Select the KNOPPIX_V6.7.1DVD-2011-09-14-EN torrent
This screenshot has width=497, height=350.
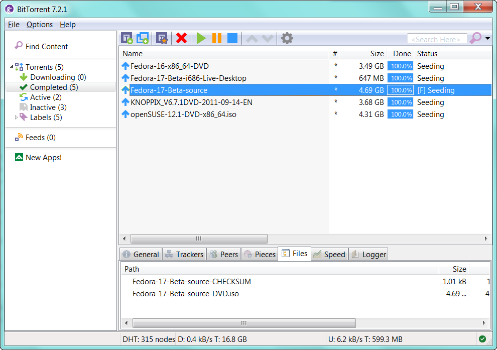tap(191, 102)
